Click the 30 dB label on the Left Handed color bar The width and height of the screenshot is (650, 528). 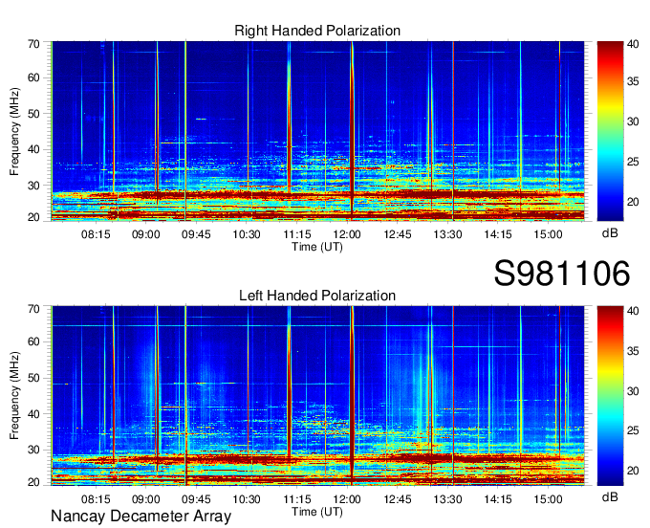(x=633, y=391)
